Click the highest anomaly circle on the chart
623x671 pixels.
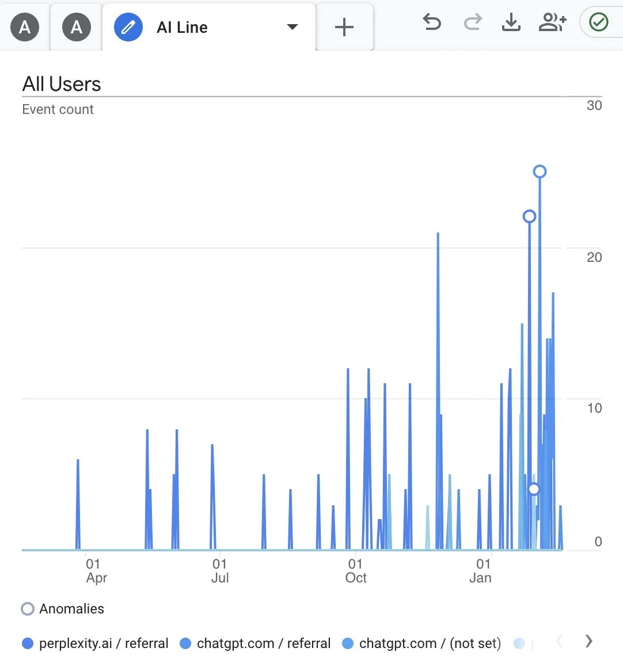tap(540, 171)
